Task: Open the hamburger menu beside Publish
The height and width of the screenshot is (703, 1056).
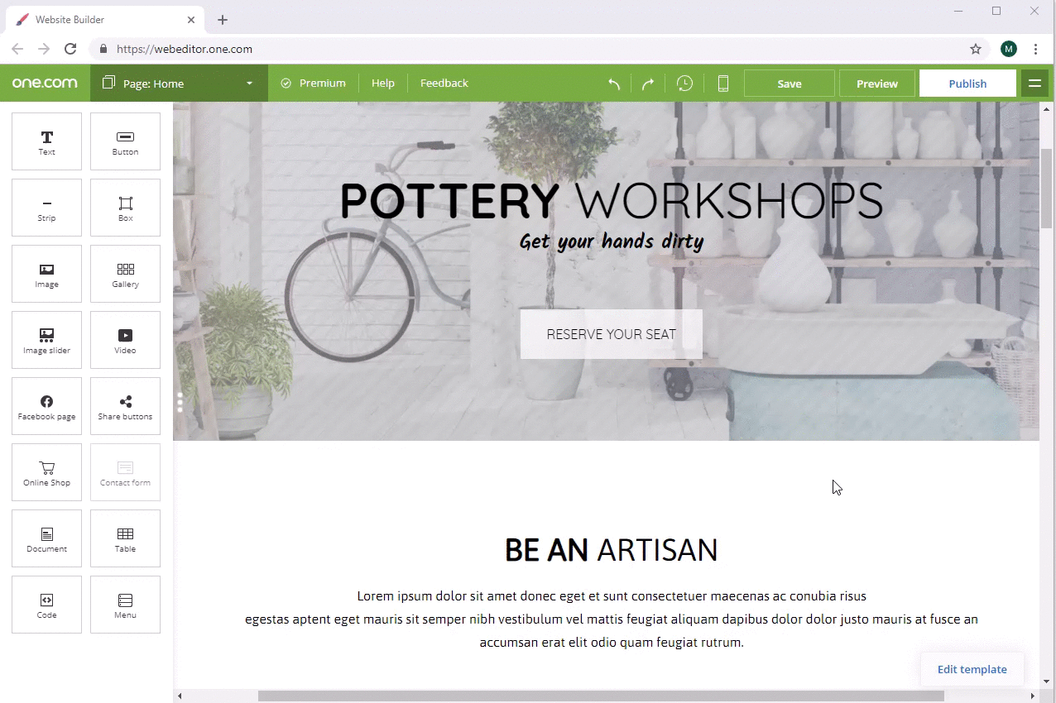Action: [x=1034, y=84]
